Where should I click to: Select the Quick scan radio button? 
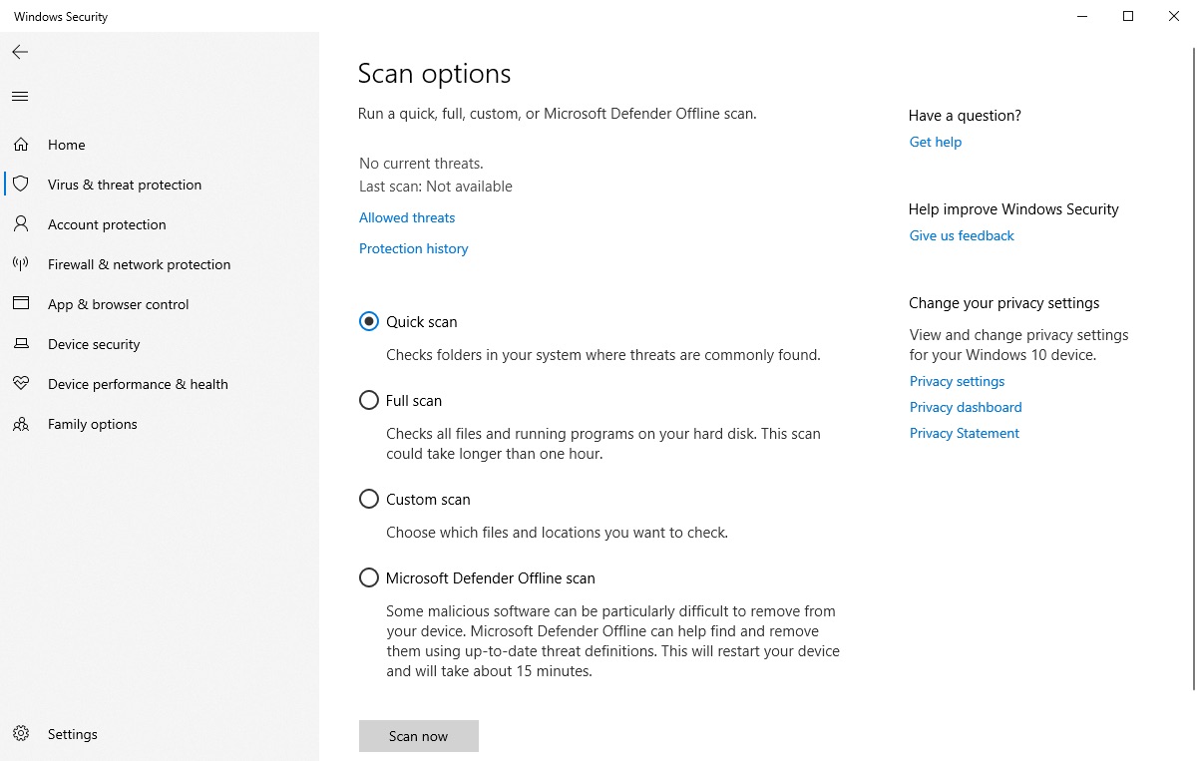click(369, 321)
